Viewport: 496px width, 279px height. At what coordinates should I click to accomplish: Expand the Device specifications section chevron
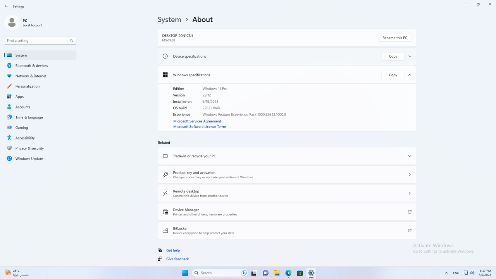410,56
